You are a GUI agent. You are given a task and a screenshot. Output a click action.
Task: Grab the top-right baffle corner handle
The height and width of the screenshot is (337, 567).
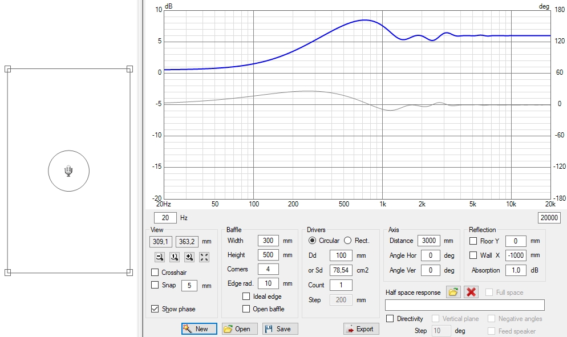click(130, 68)
